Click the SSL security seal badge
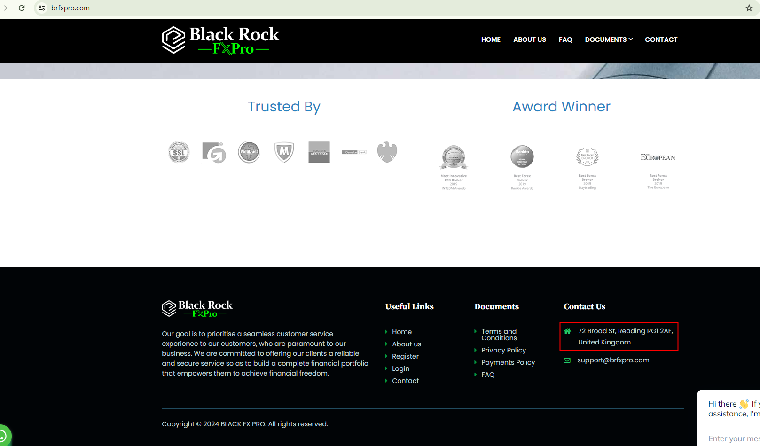 click(x=179, y=152)
